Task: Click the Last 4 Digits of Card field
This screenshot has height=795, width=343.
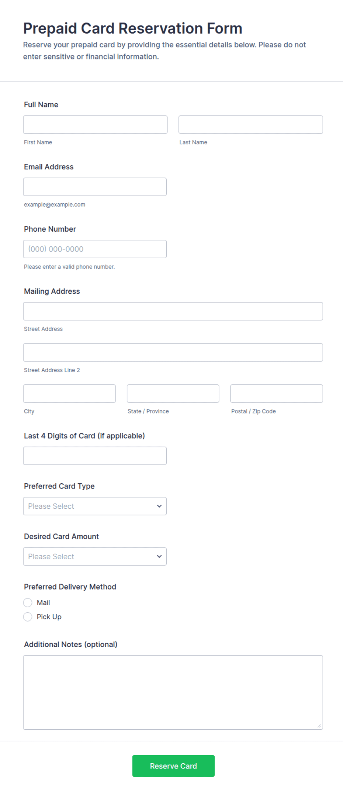Action: (x=95, y=456)
